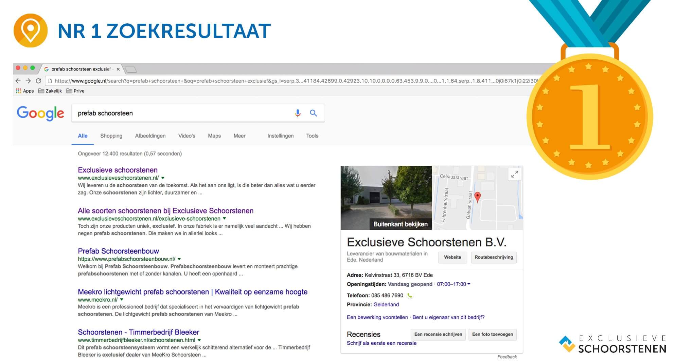The width and height of the screenshot is (676, 363).
Task: Start voice search with microphone icon
Action: [298, 113]
